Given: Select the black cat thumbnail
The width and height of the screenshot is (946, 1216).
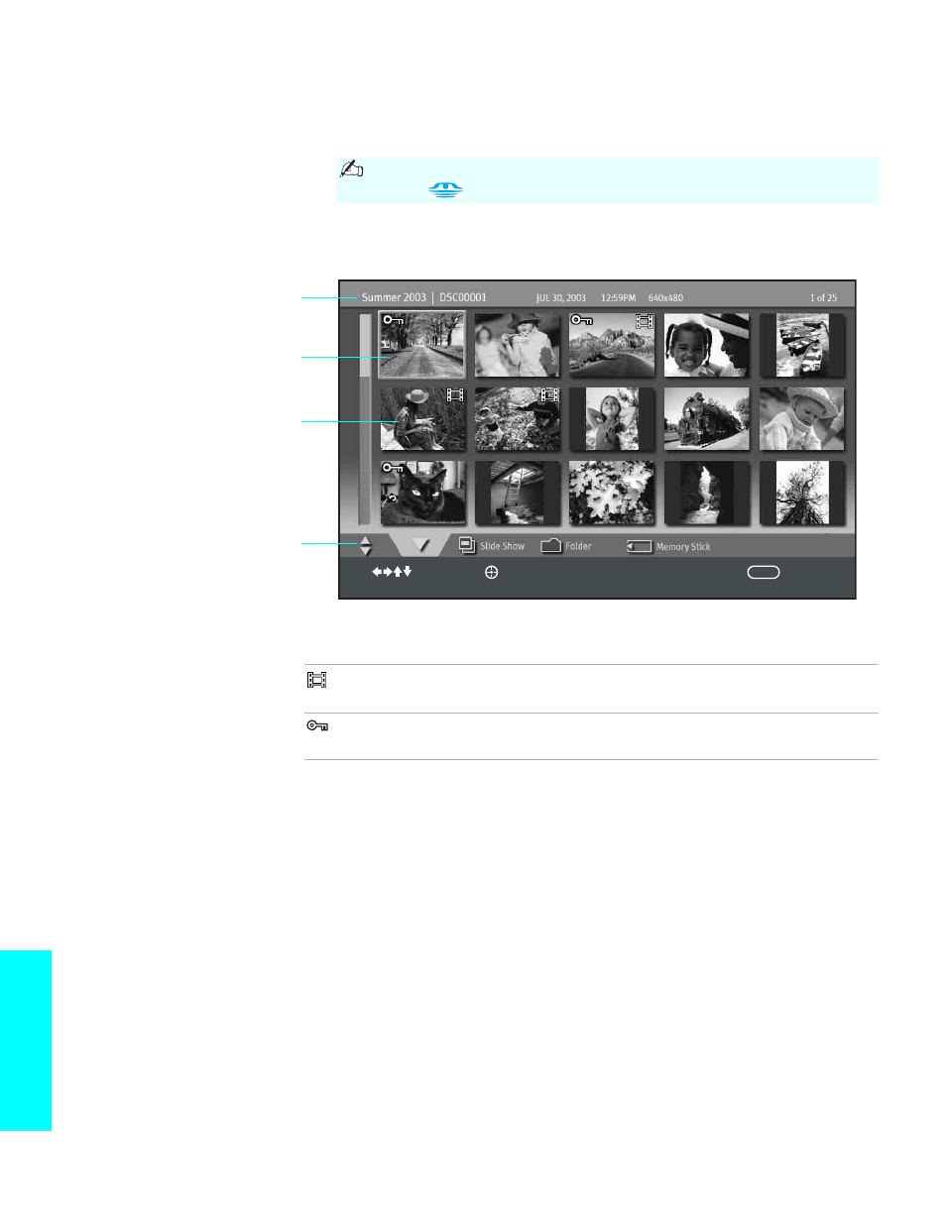Looking at the screenshot, I should (422, 493).
